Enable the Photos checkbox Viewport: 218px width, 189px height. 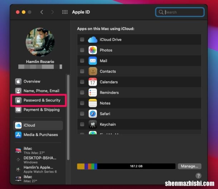click(82, 50)
